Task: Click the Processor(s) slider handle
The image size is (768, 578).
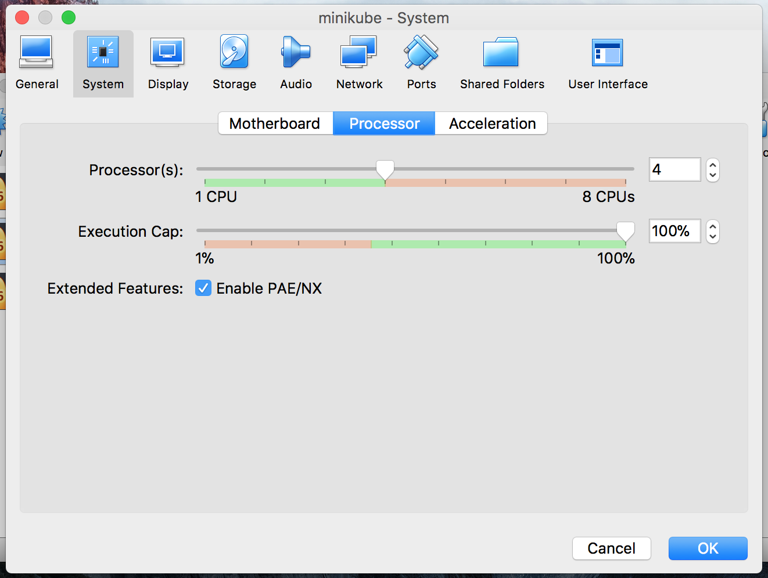Action: click(x=385, y=169)
